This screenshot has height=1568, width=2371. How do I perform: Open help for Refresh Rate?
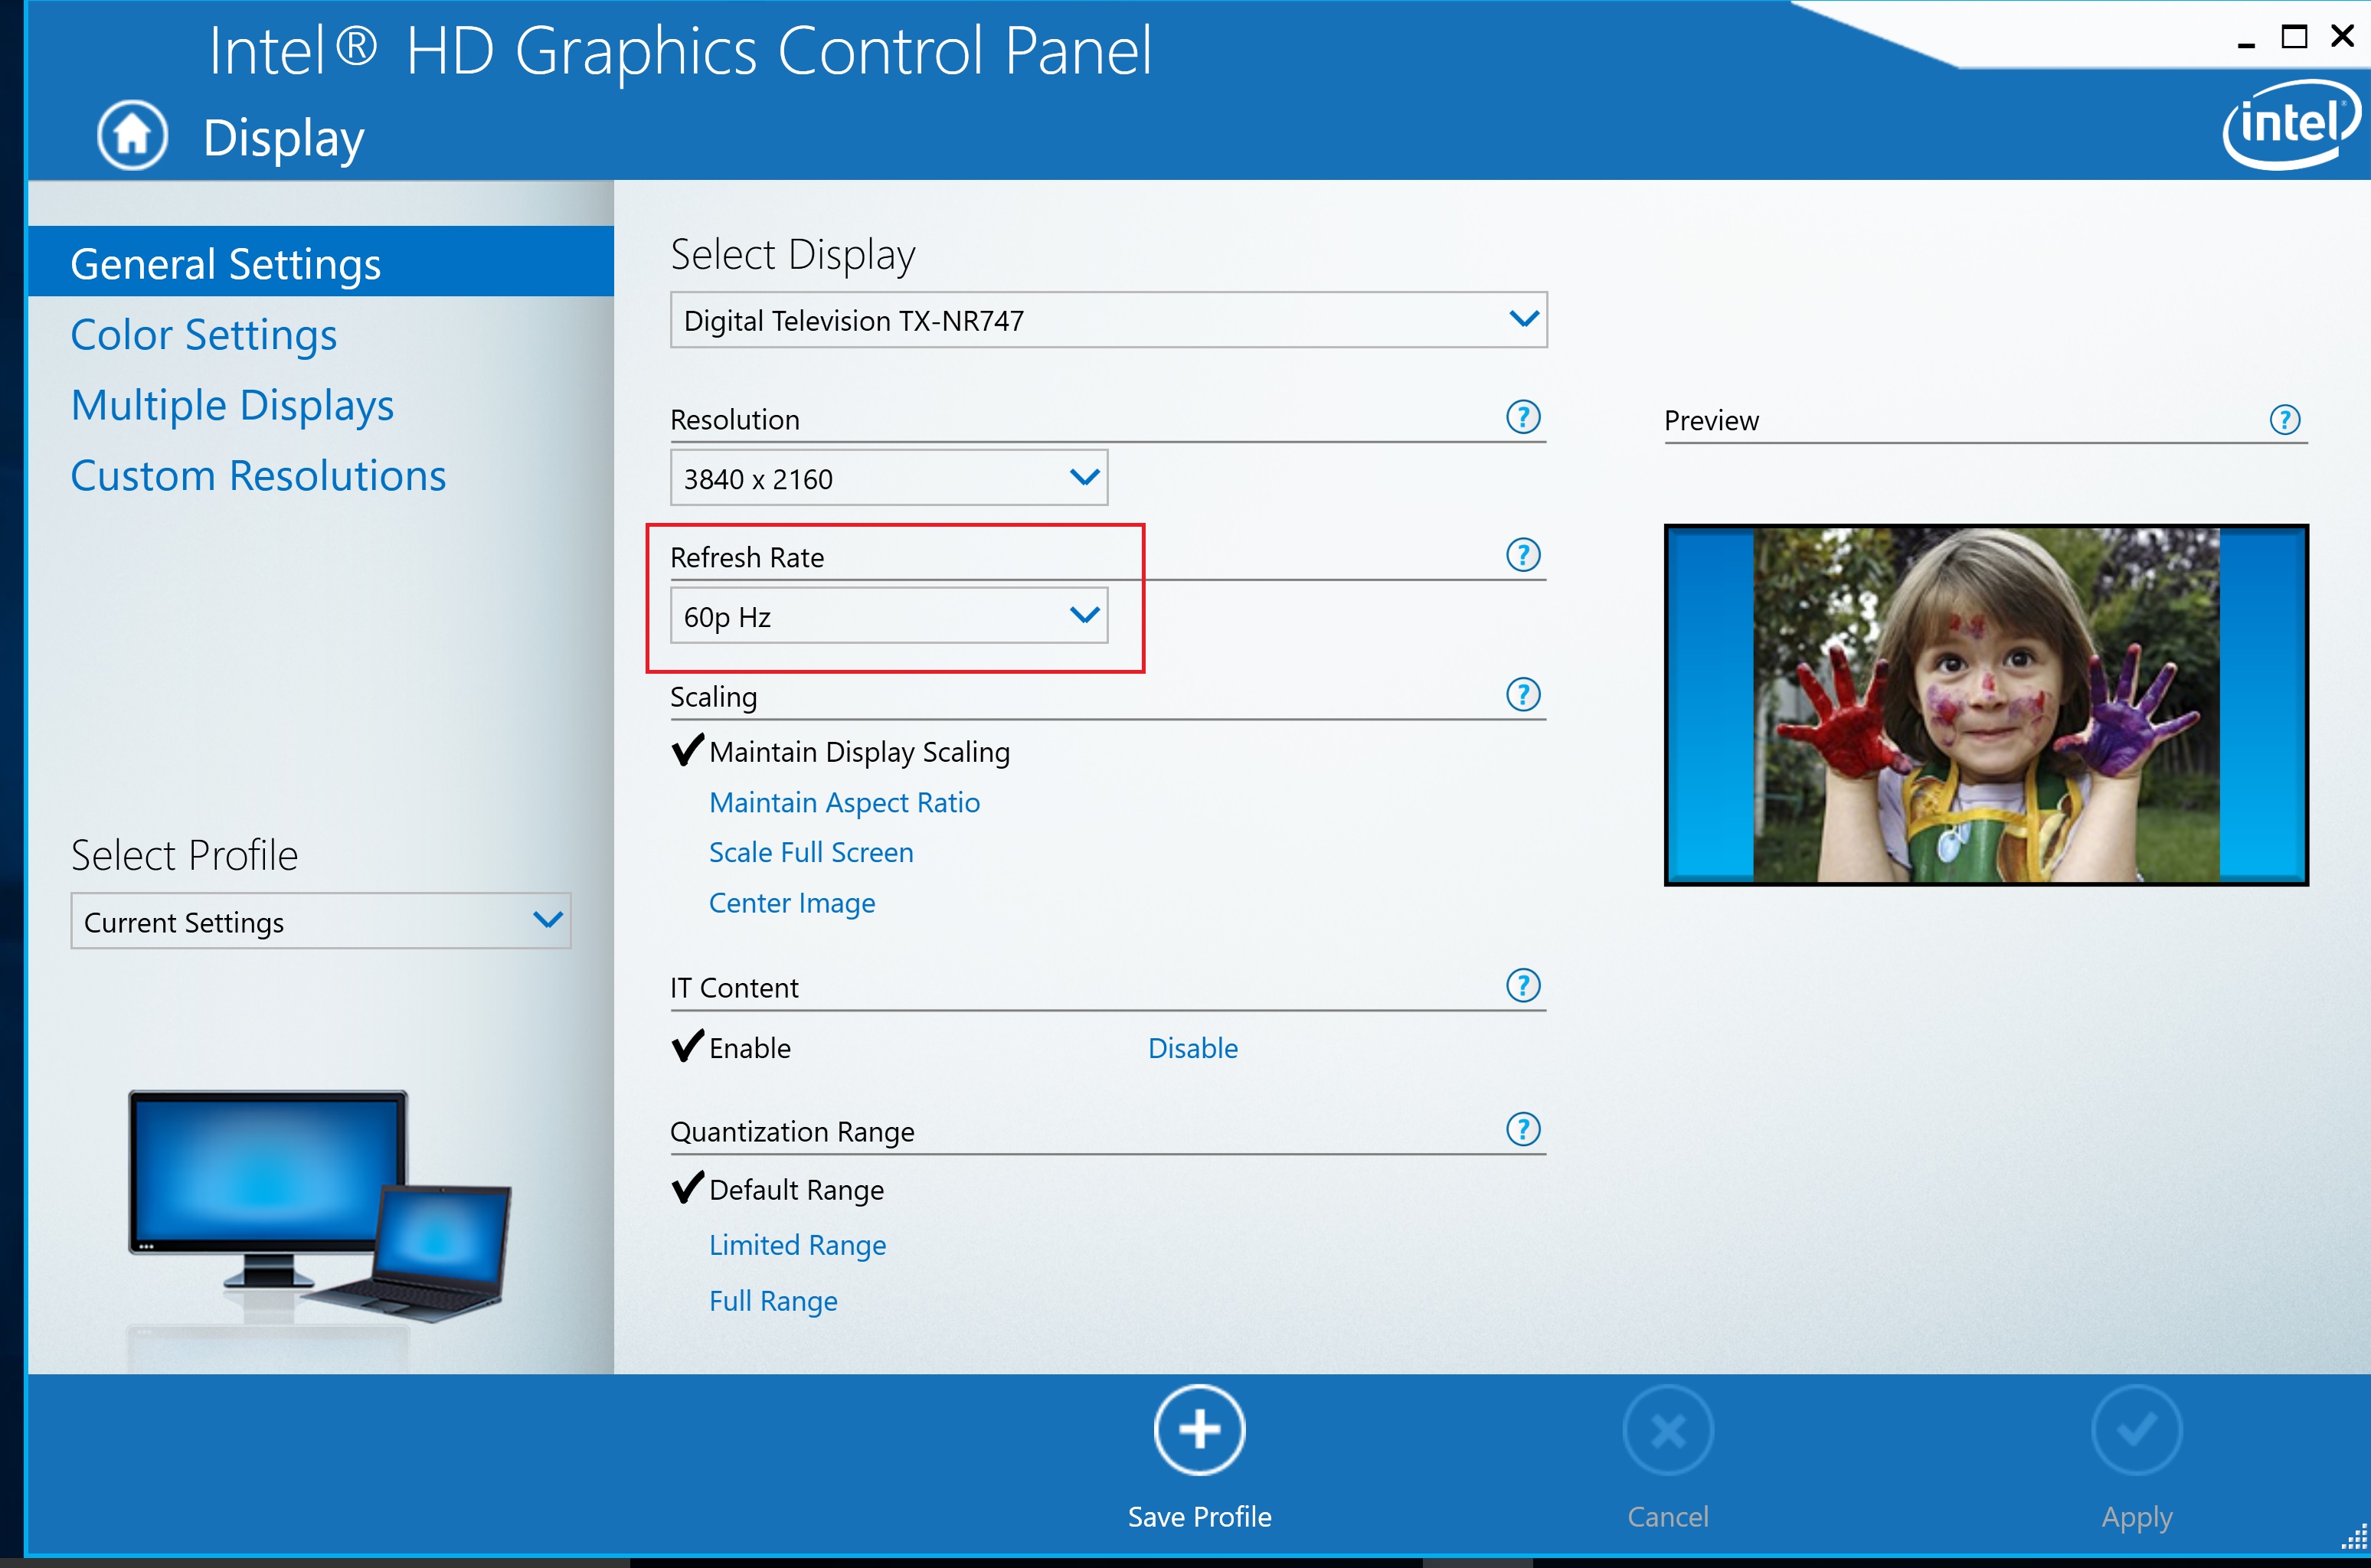(x=1523, y=555)
